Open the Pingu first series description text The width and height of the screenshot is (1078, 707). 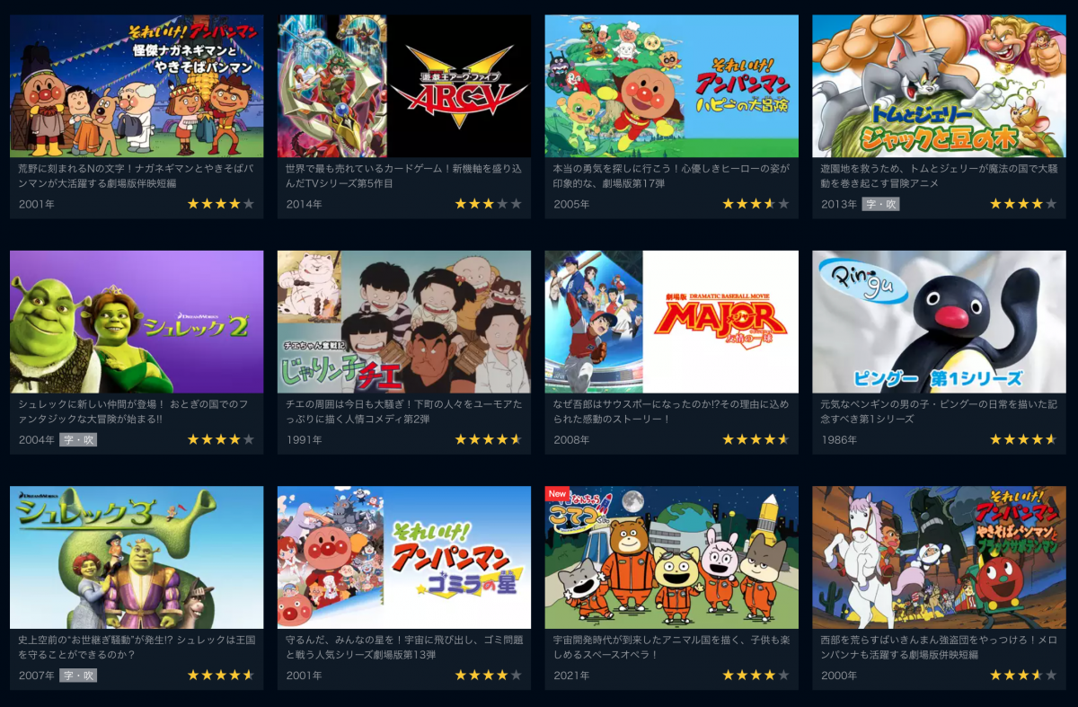pyautogui.click(x=940, y=411)
